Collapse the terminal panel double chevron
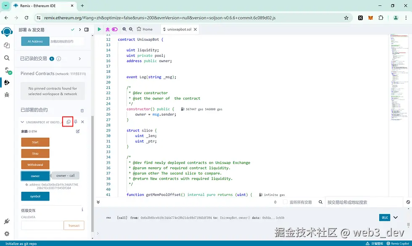 coord(98,202)
